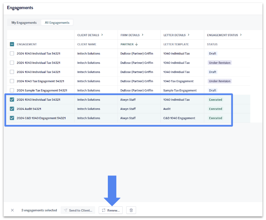Image resolution: width=266 pixels, height=220 pixels.
Task: Click the Engagements page title
Action: 20,8
